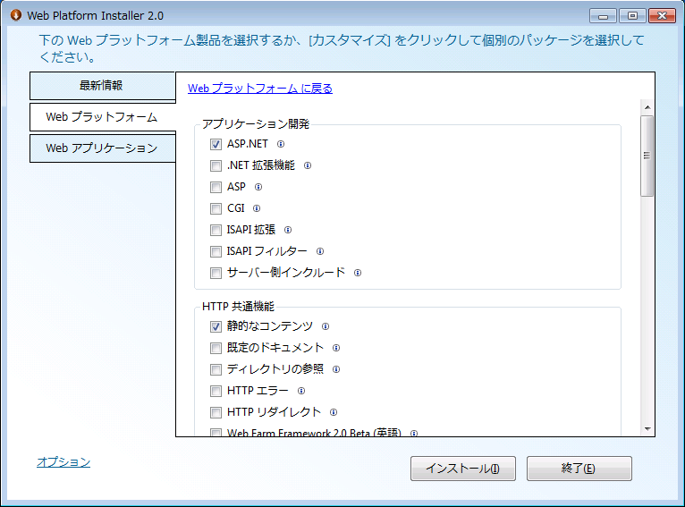Click the scrollbar down arrow
685x507 pixels.
[647, 429]
